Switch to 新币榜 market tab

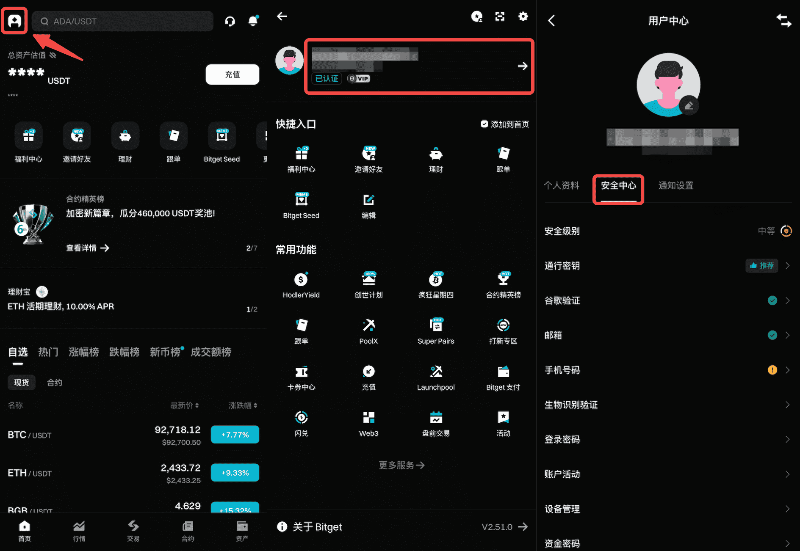165,352
